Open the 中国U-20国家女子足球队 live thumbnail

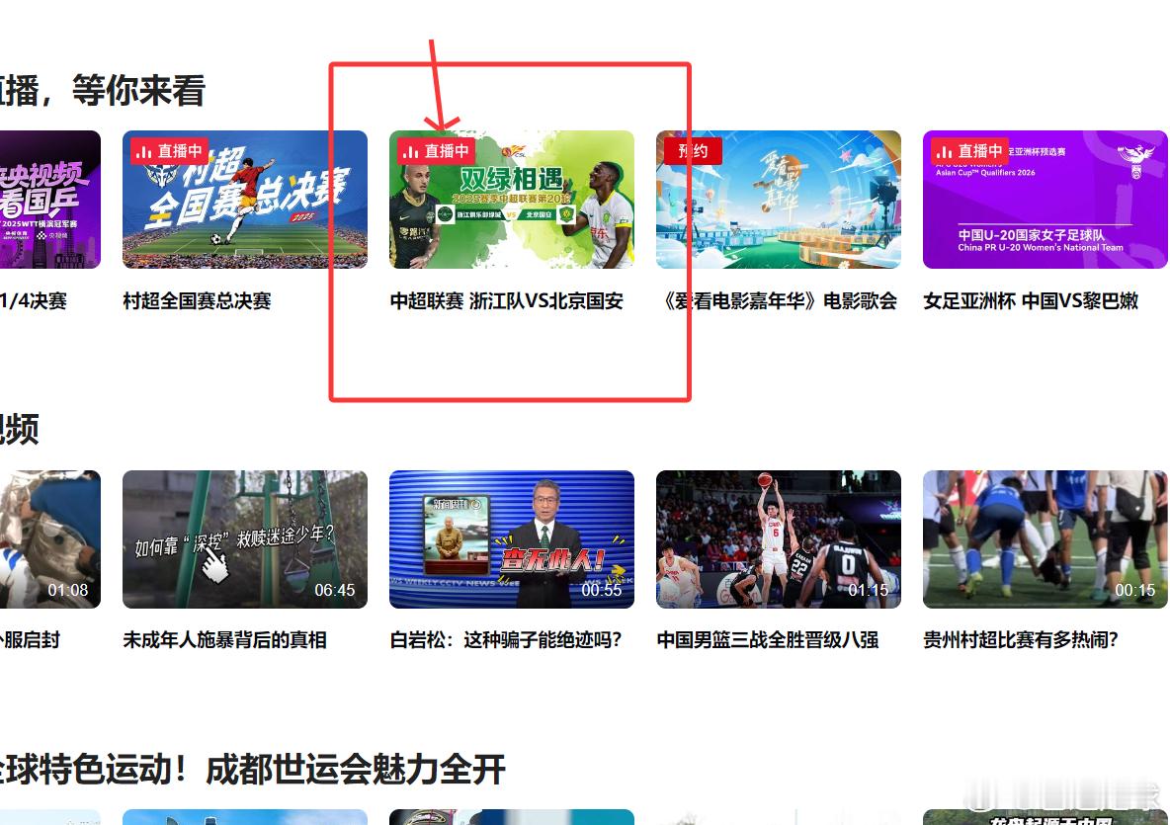click(1045, 200)
